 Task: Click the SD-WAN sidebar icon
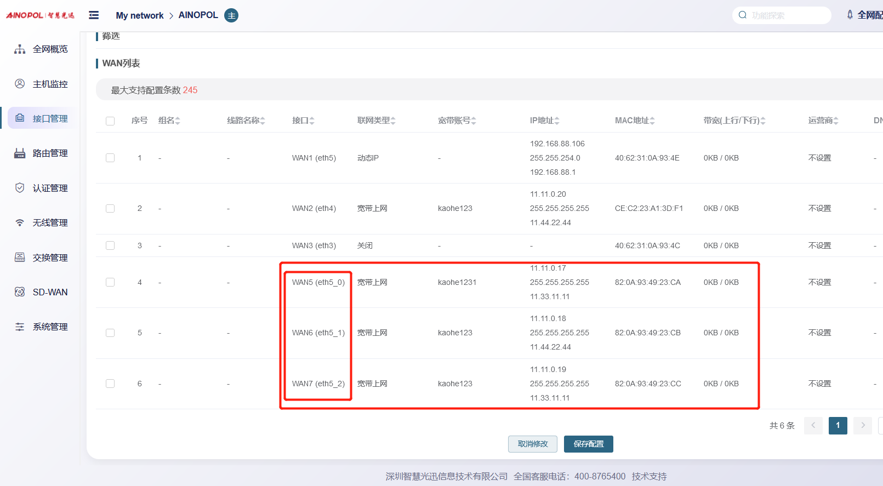pos(20,292)
